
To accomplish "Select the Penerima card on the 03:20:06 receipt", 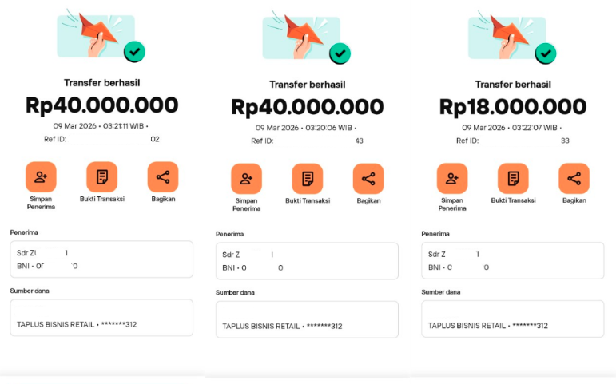I will (x=307, y=260).
